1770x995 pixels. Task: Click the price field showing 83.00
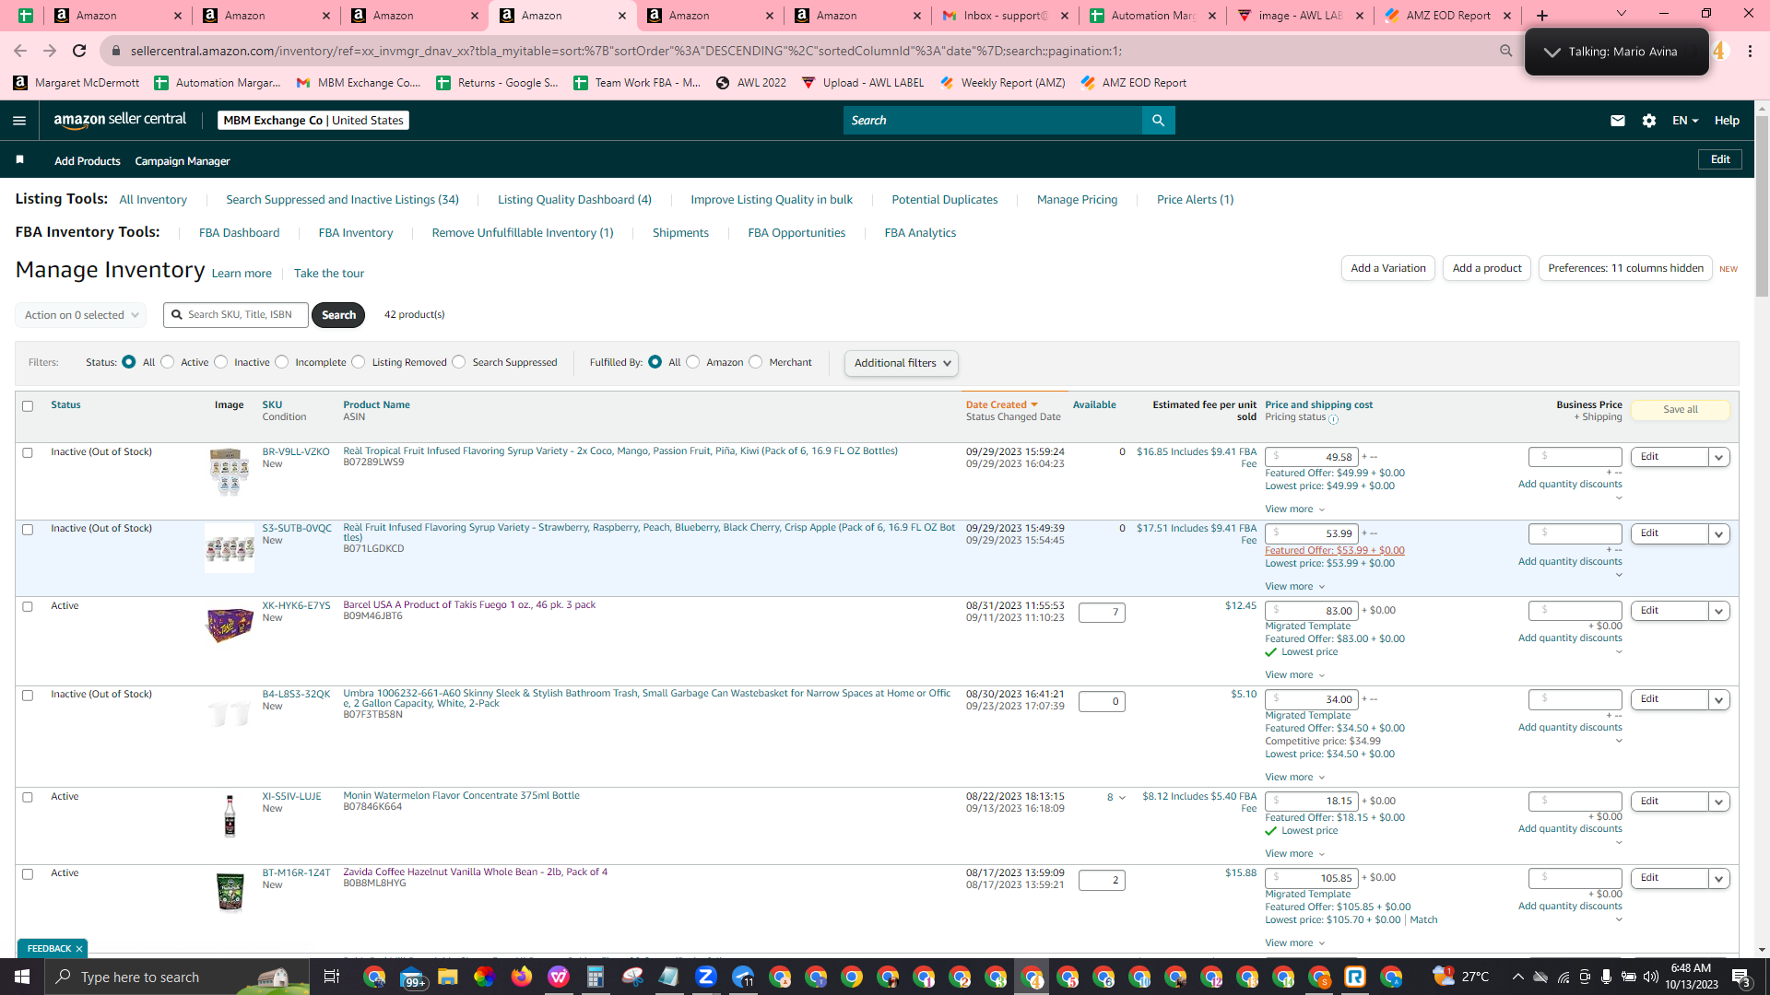coord(1311,611)
